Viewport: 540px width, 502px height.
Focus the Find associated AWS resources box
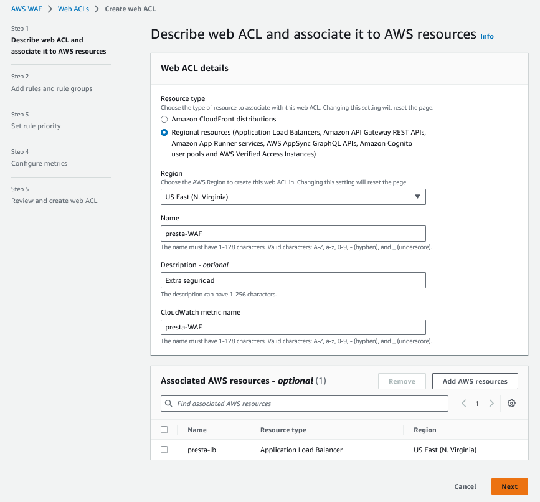click(x=308, y=404)
